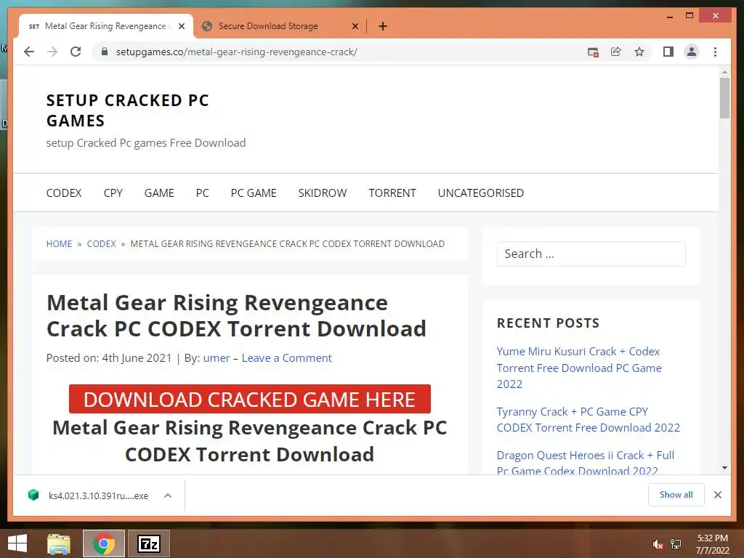Click the scrollbar up arrow
The height and width of the screenshot is (558, 744).
tap(724, 72)
